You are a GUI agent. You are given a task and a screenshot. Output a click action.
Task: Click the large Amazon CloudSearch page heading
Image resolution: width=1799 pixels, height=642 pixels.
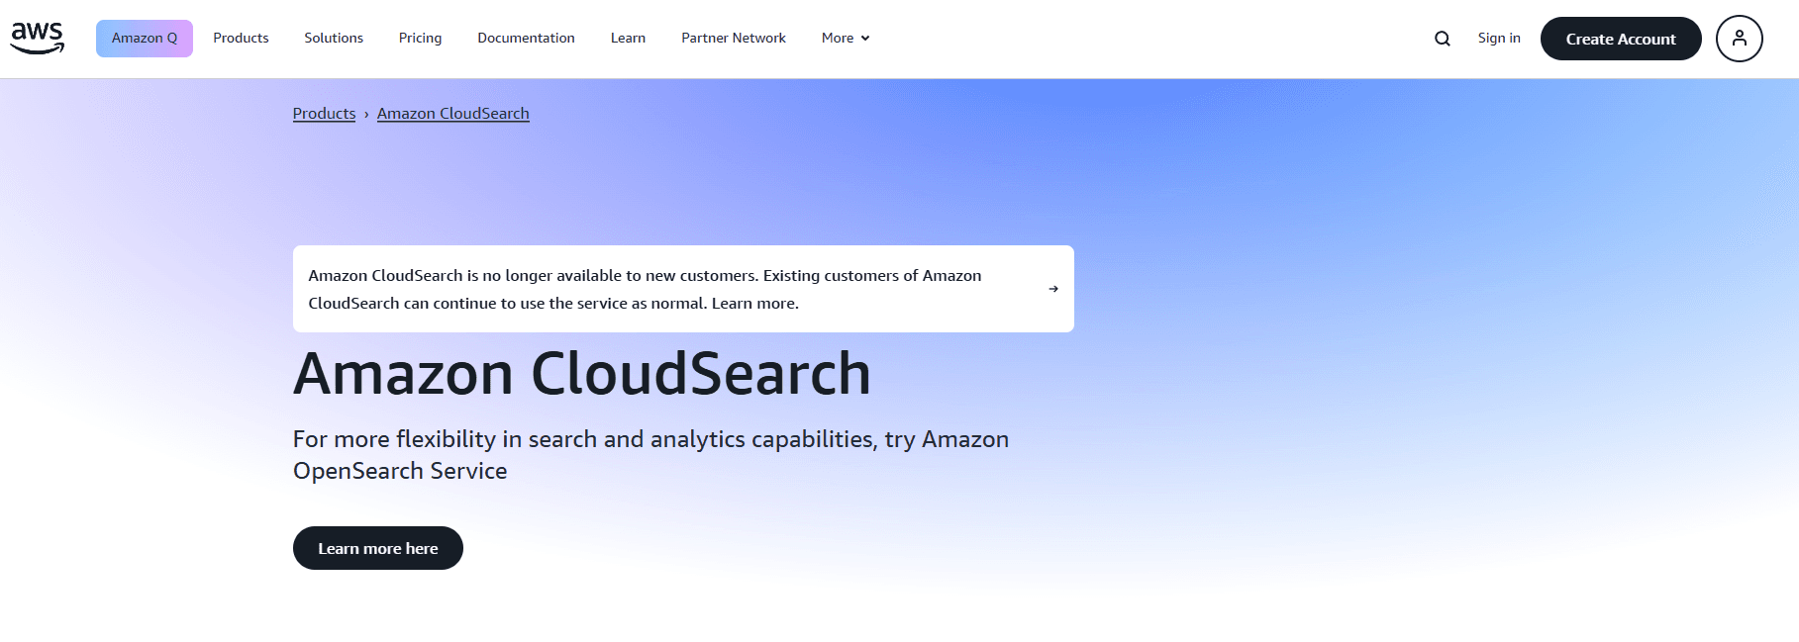(x=582, y=374)
